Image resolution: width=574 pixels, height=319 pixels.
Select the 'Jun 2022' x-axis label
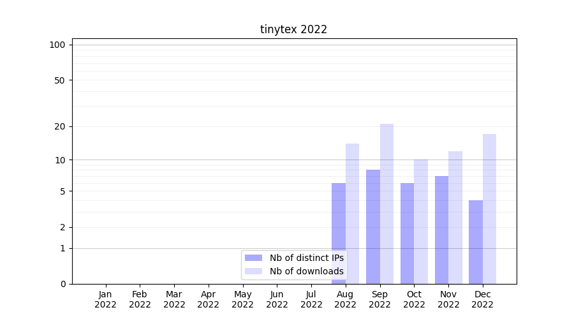point(277,299)
